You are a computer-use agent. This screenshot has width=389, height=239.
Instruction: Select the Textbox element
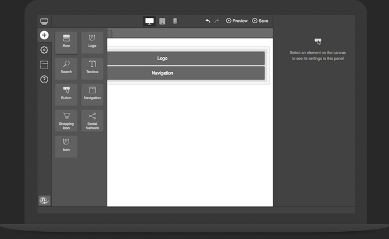(x=92, y=68)
